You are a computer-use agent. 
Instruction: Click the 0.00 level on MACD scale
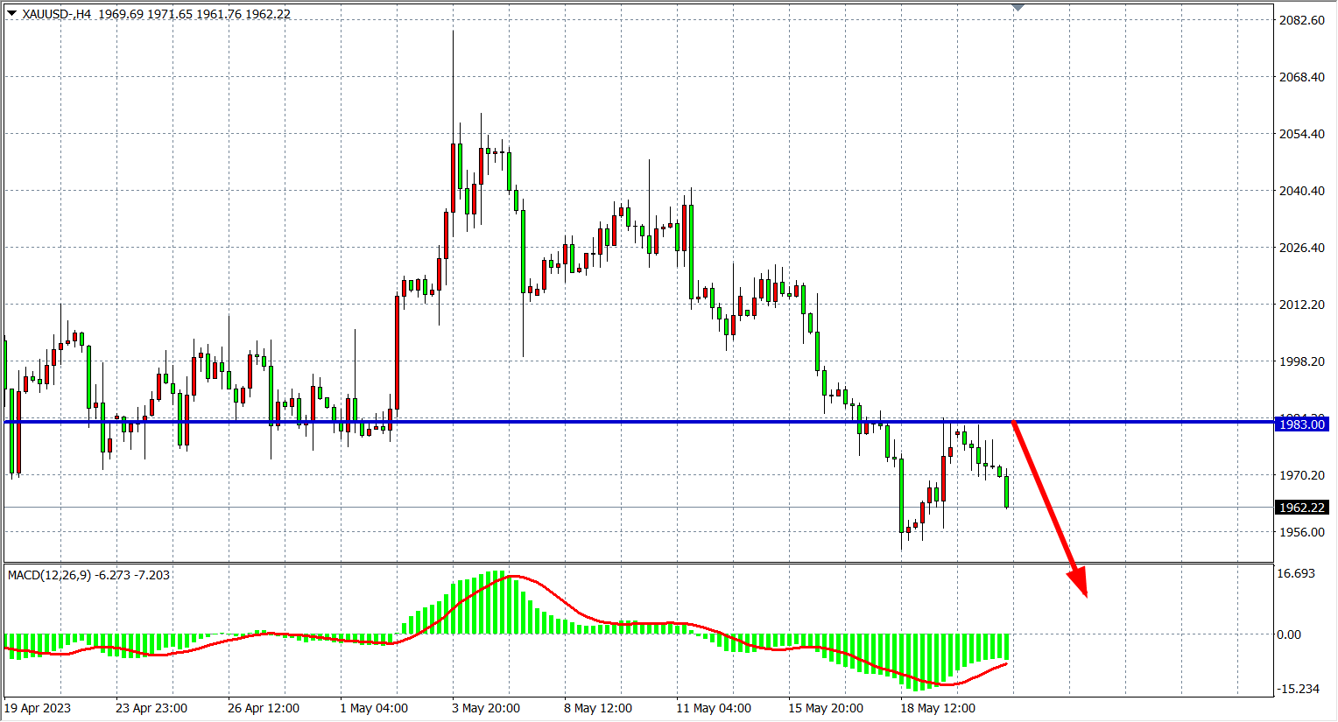pyautogui.click(x=1289, y=634)
